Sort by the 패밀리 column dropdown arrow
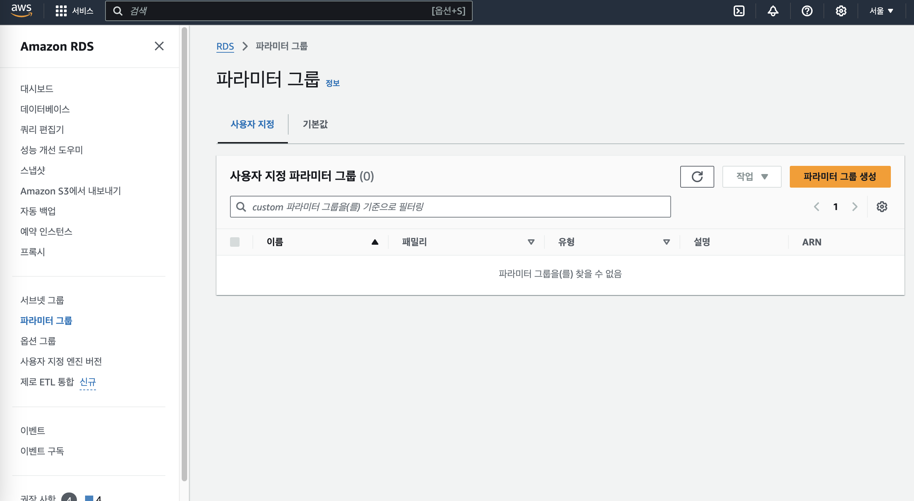The height and width of the screenshot is (501, 914). [531, 242]
